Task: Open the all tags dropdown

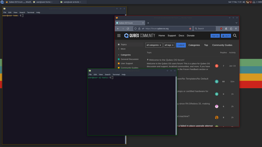Action: coord(169,45)
